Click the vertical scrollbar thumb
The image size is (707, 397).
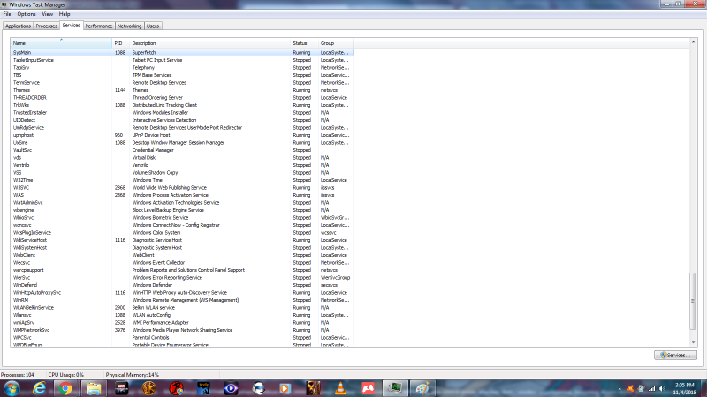pyautogui.click(x=693, y=301)
